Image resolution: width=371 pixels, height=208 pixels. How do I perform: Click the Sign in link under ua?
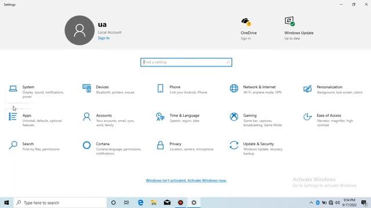[x=104, y=38]
